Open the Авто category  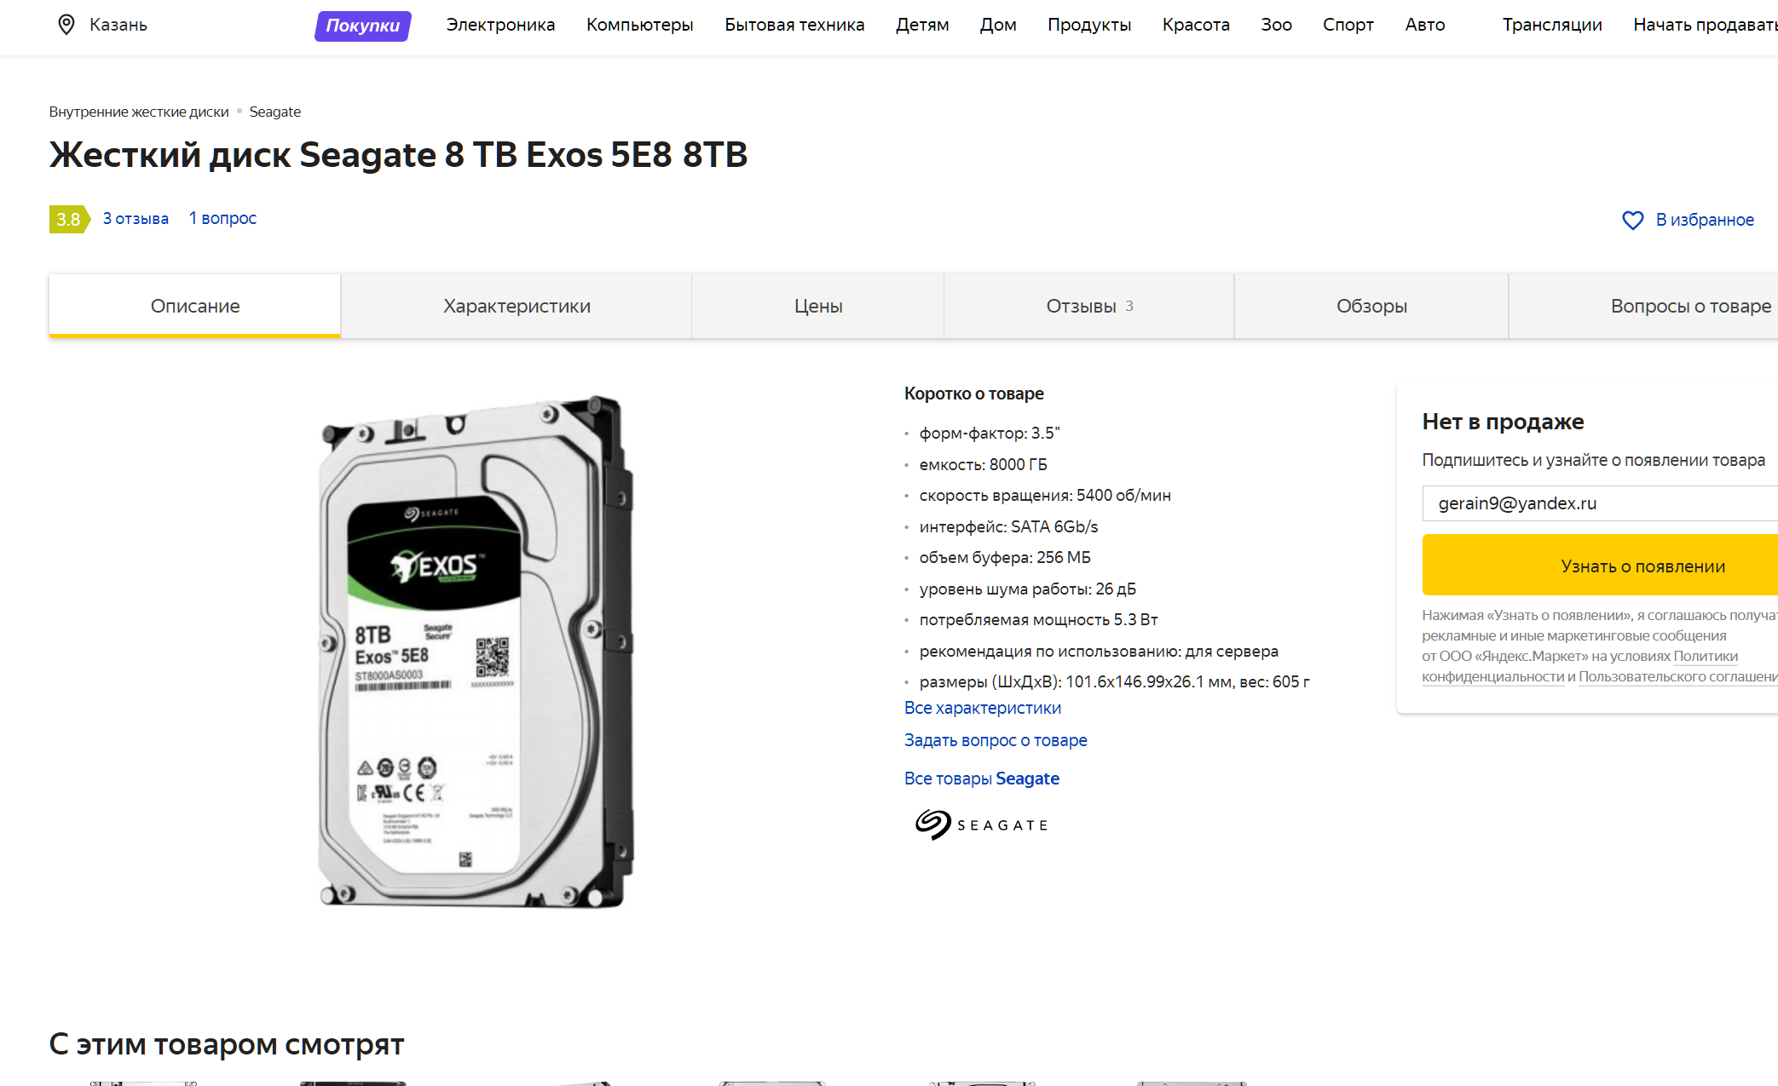(x=1424, y=25)
